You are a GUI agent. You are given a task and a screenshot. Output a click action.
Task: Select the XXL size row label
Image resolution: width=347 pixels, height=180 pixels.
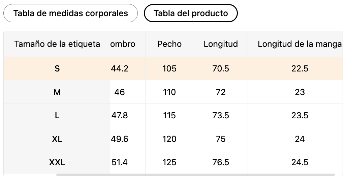click(57, 162)
